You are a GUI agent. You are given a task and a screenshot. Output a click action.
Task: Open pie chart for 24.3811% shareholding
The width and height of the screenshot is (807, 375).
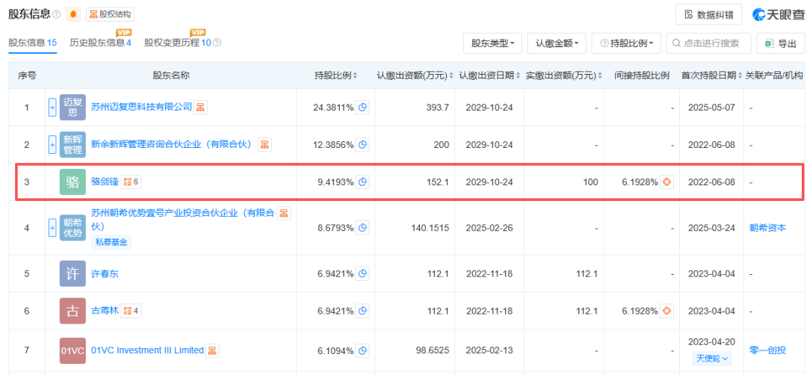click(x=363, y=108)
